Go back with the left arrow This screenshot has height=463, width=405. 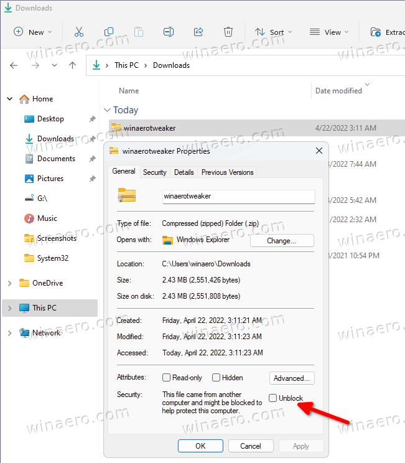tap(14, 65)
